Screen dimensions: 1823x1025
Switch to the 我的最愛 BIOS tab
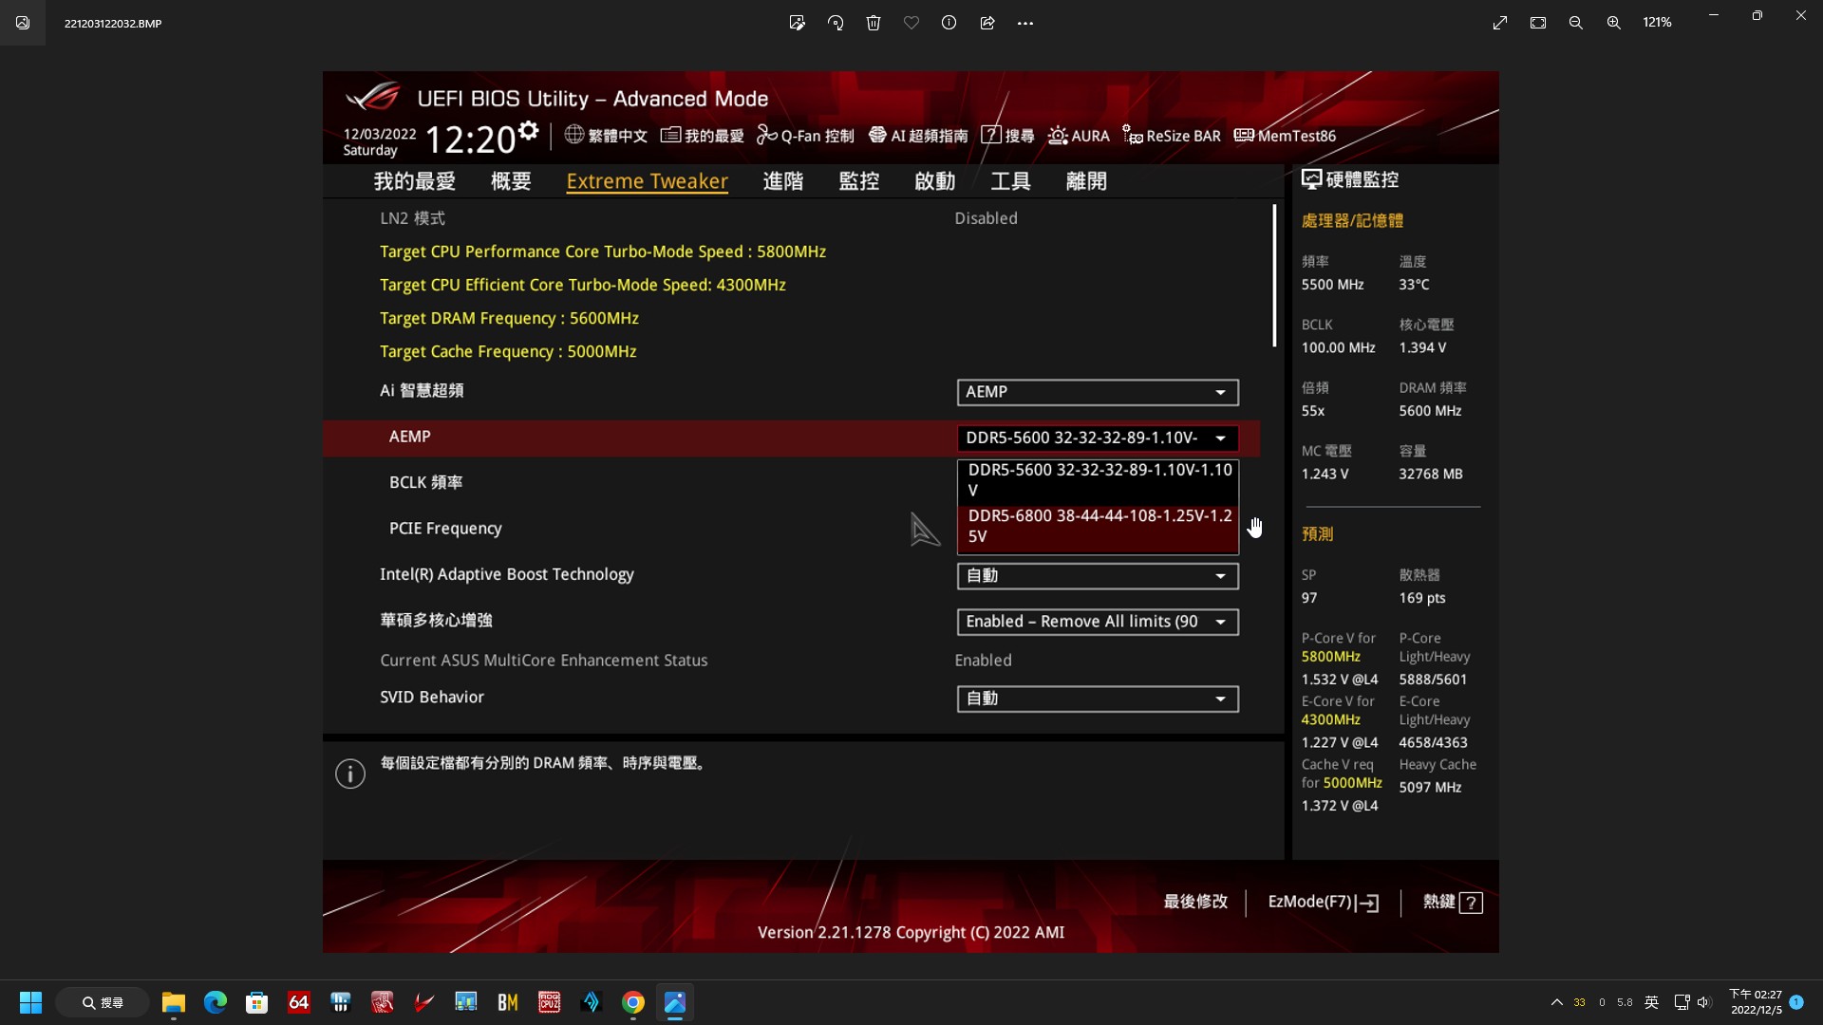414,181
